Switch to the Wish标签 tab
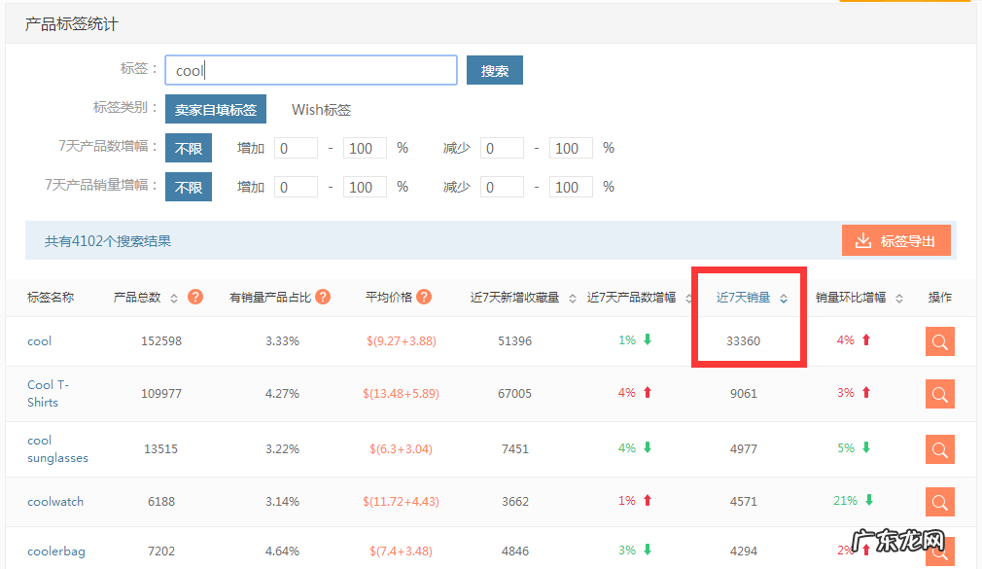The image size is (982, 569). [321, 110]
